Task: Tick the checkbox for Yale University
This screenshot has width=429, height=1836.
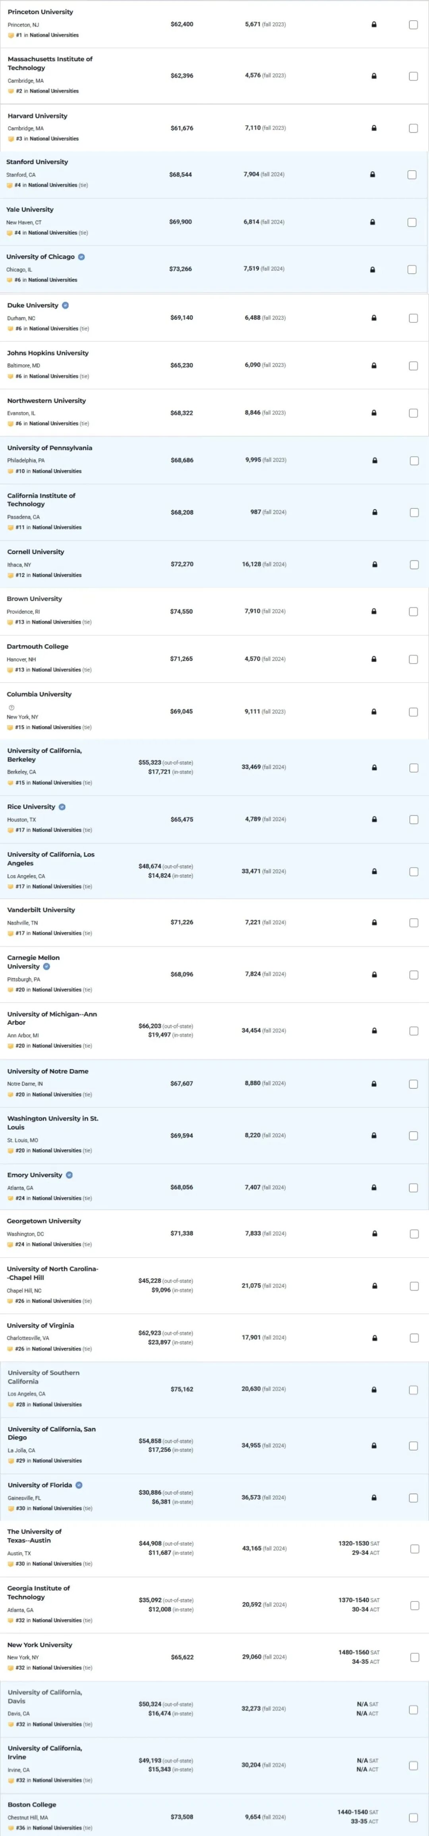Action: click(412, 222)
